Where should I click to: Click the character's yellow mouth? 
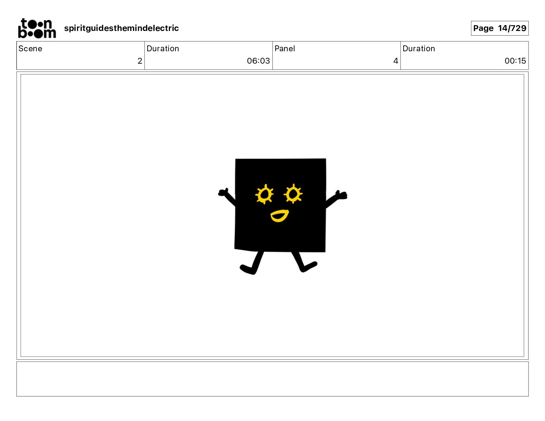[x=279, y=216]
